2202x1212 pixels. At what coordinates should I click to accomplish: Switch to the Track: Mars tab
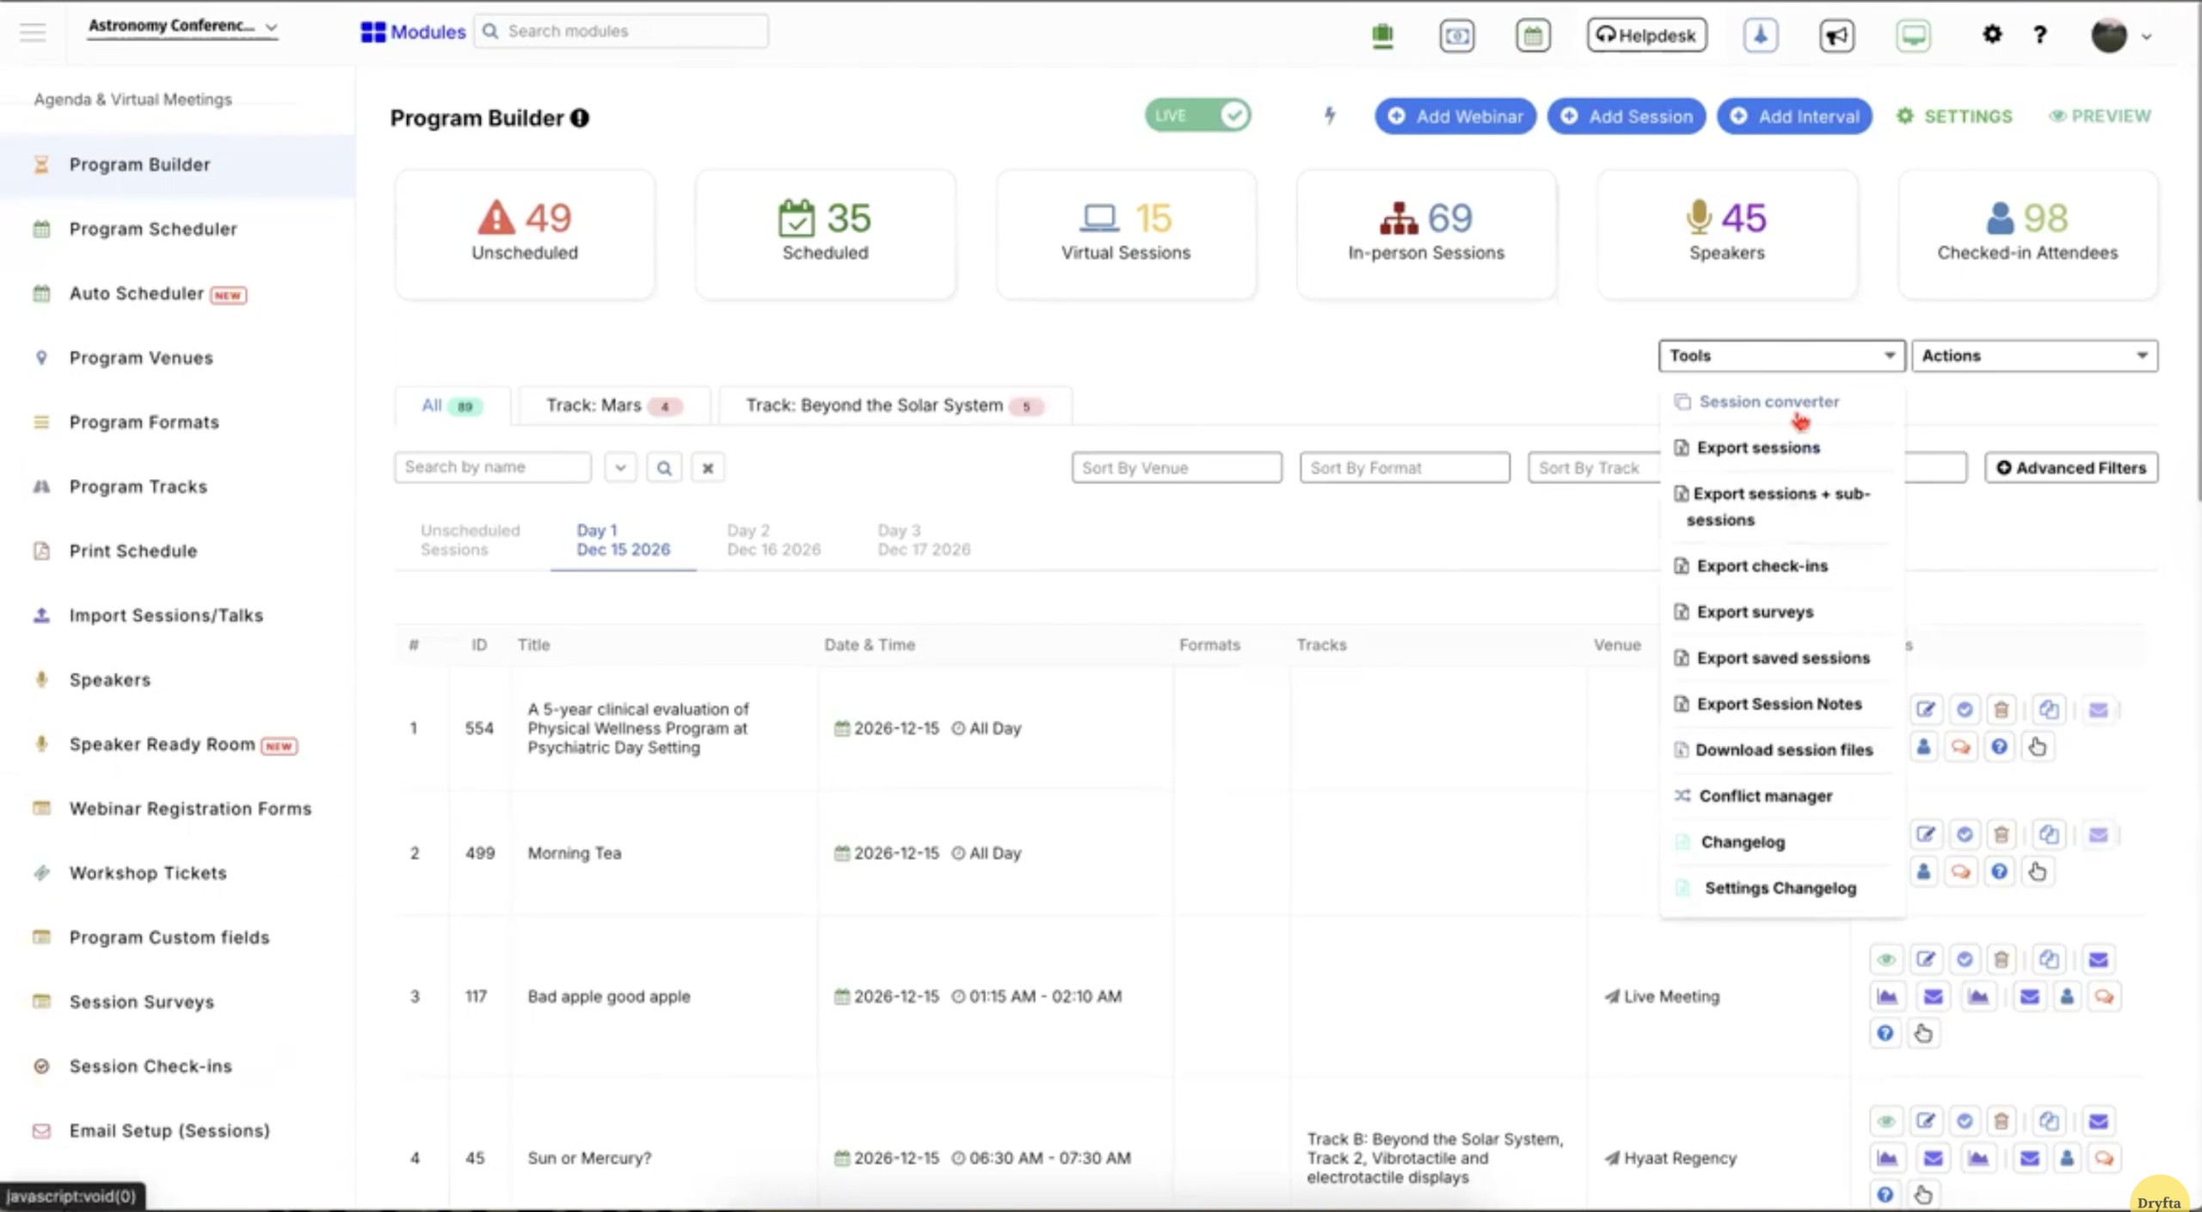612,405
